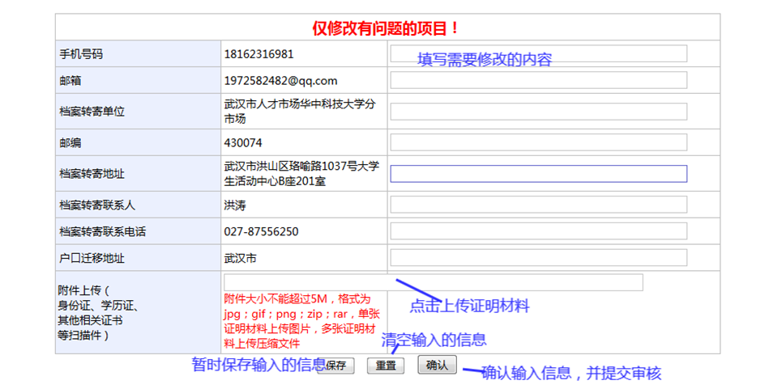
Task: Click the current phone number 18162316981
Action: tap(258, 54)
